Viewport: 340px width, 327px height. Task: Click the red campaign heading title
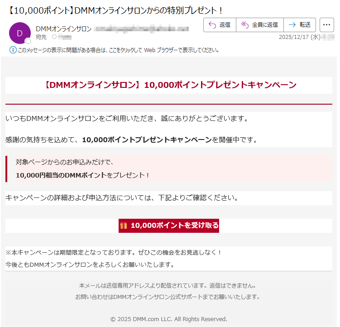point(169,85)
